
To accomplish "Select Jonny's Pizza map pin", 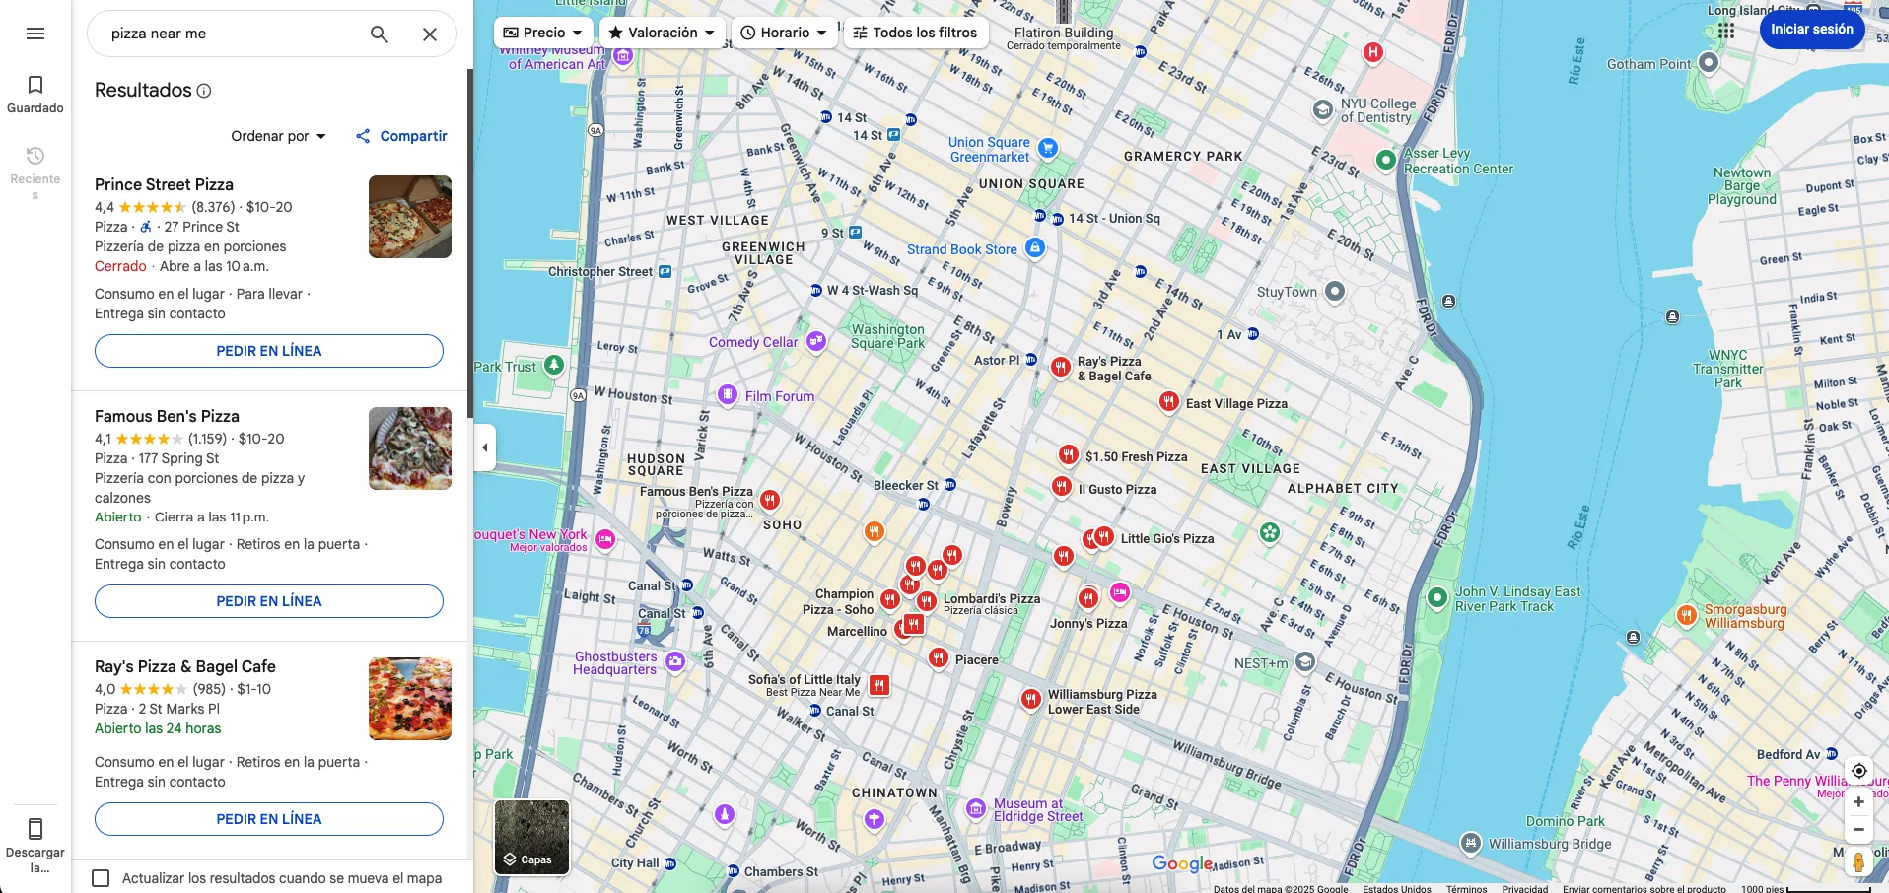I will coord(1088,599).
